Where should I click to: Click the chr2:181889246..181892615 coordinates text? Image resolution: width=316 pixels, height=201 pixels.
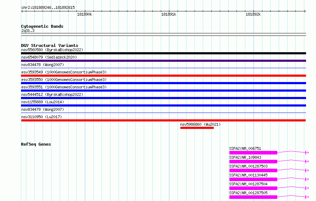click(48, 7)
